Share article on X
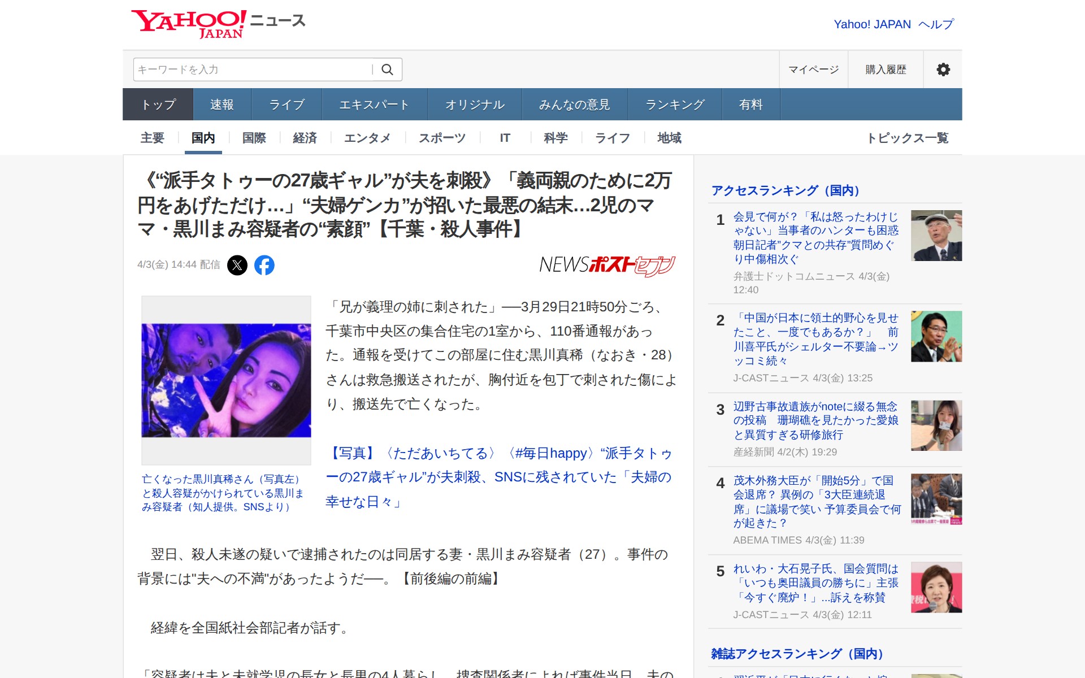1085x678 pixels. click(x=237, y=265)
